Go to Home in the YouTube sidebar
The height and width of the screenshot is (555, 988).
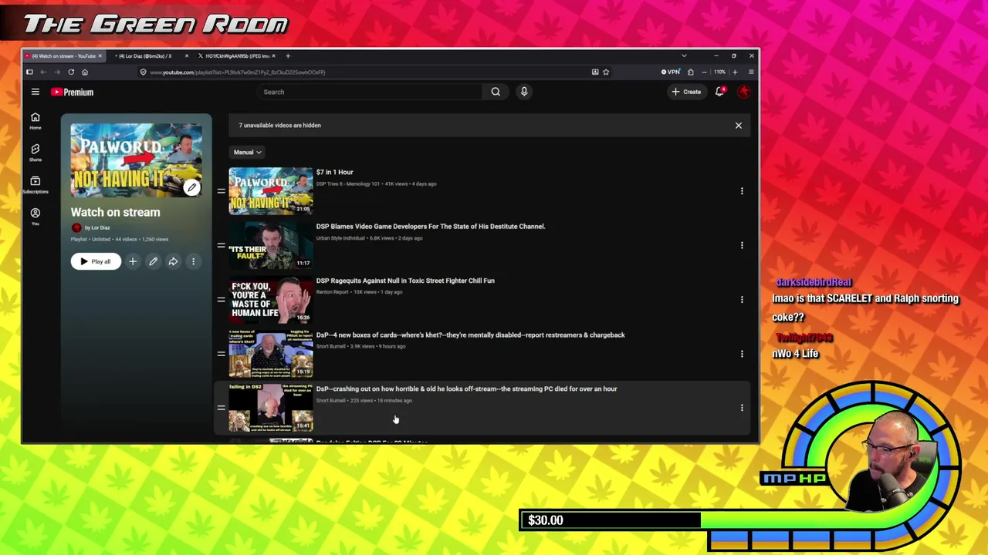[x=35, y=120]
